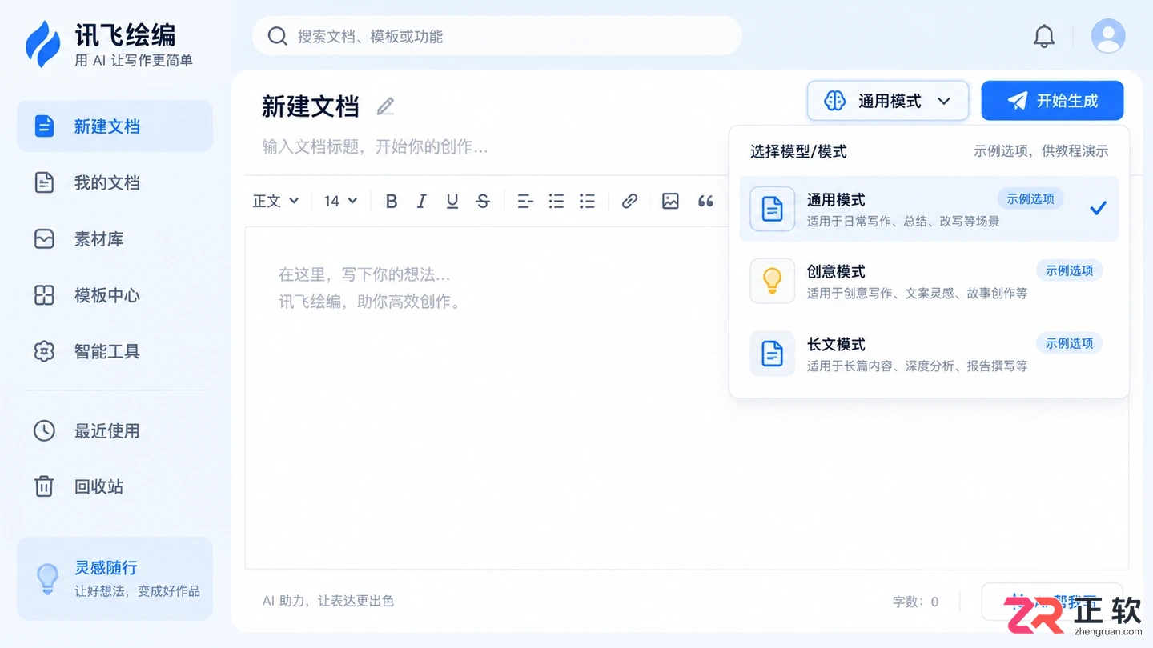1153x648 pixels.
Task: Open 智能工具 in the sidebar
Action: coord(114,351)
